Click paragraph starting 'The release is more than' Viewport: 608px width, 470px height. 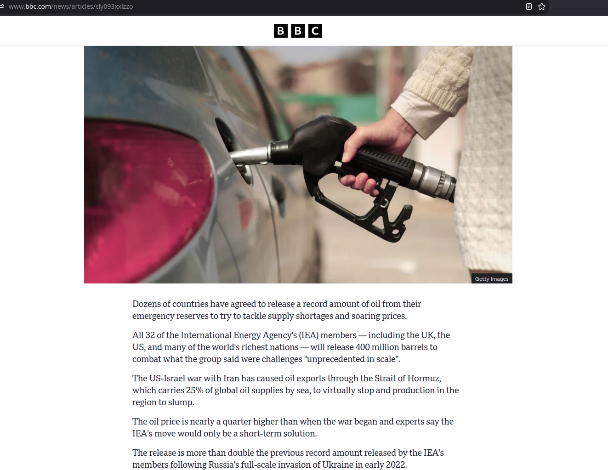(288, 459)
